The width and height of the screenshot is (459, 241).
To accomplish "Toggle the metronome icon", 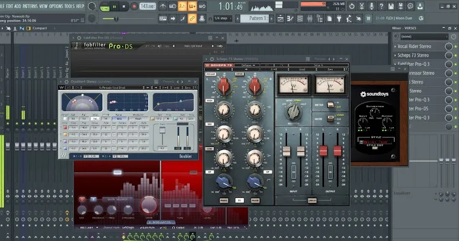I will click(163, 6).
